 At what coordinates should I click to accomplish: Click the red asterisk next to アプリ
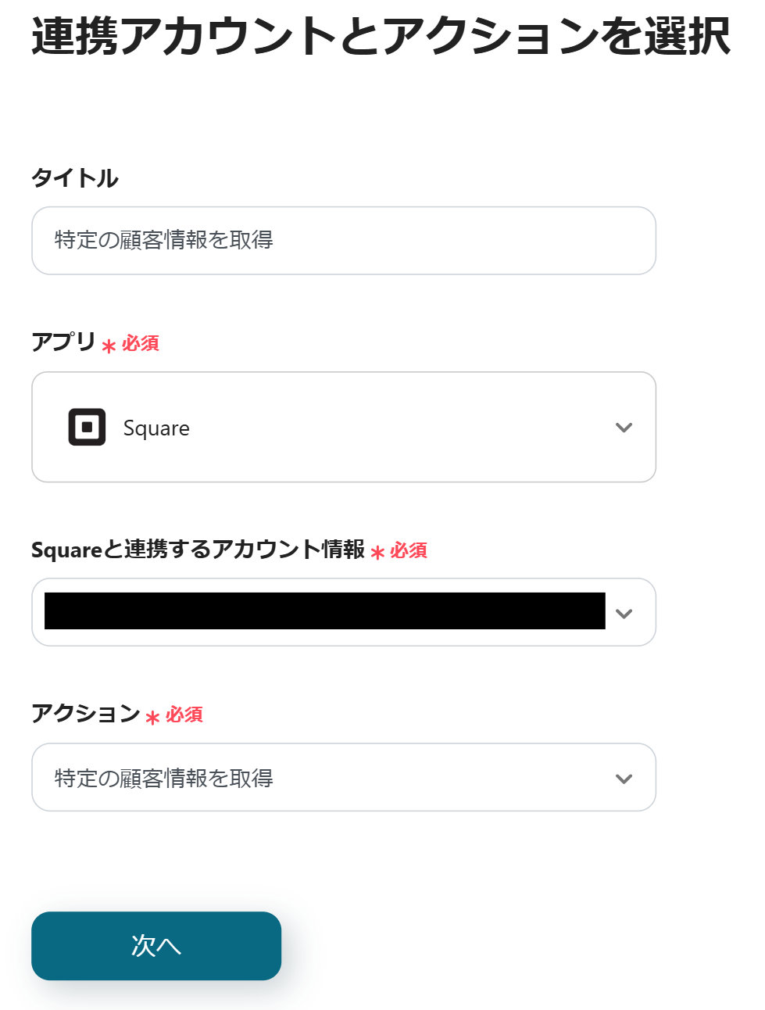[109, 346]
